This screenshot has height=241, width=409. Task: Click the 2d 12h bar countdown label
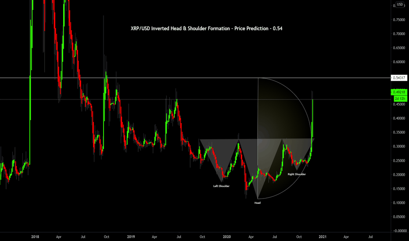point(400,99)
